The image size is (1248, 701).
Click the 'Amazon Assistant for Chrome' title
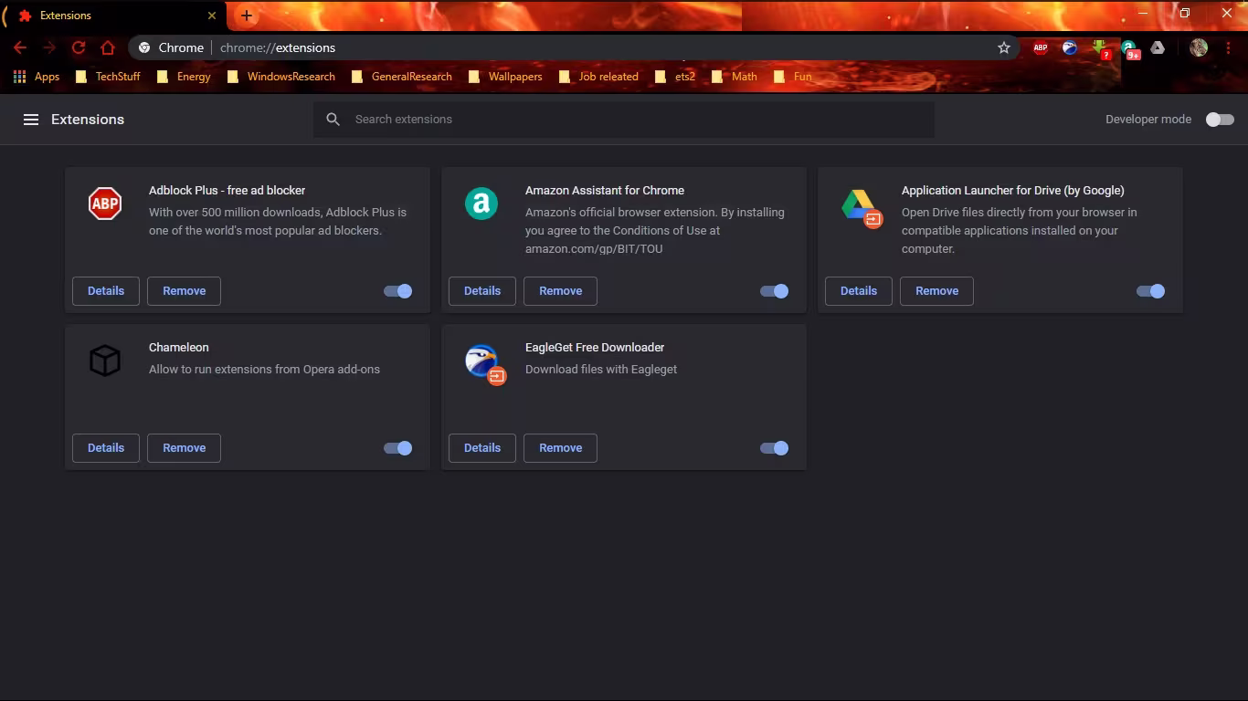tap(605, 191)
